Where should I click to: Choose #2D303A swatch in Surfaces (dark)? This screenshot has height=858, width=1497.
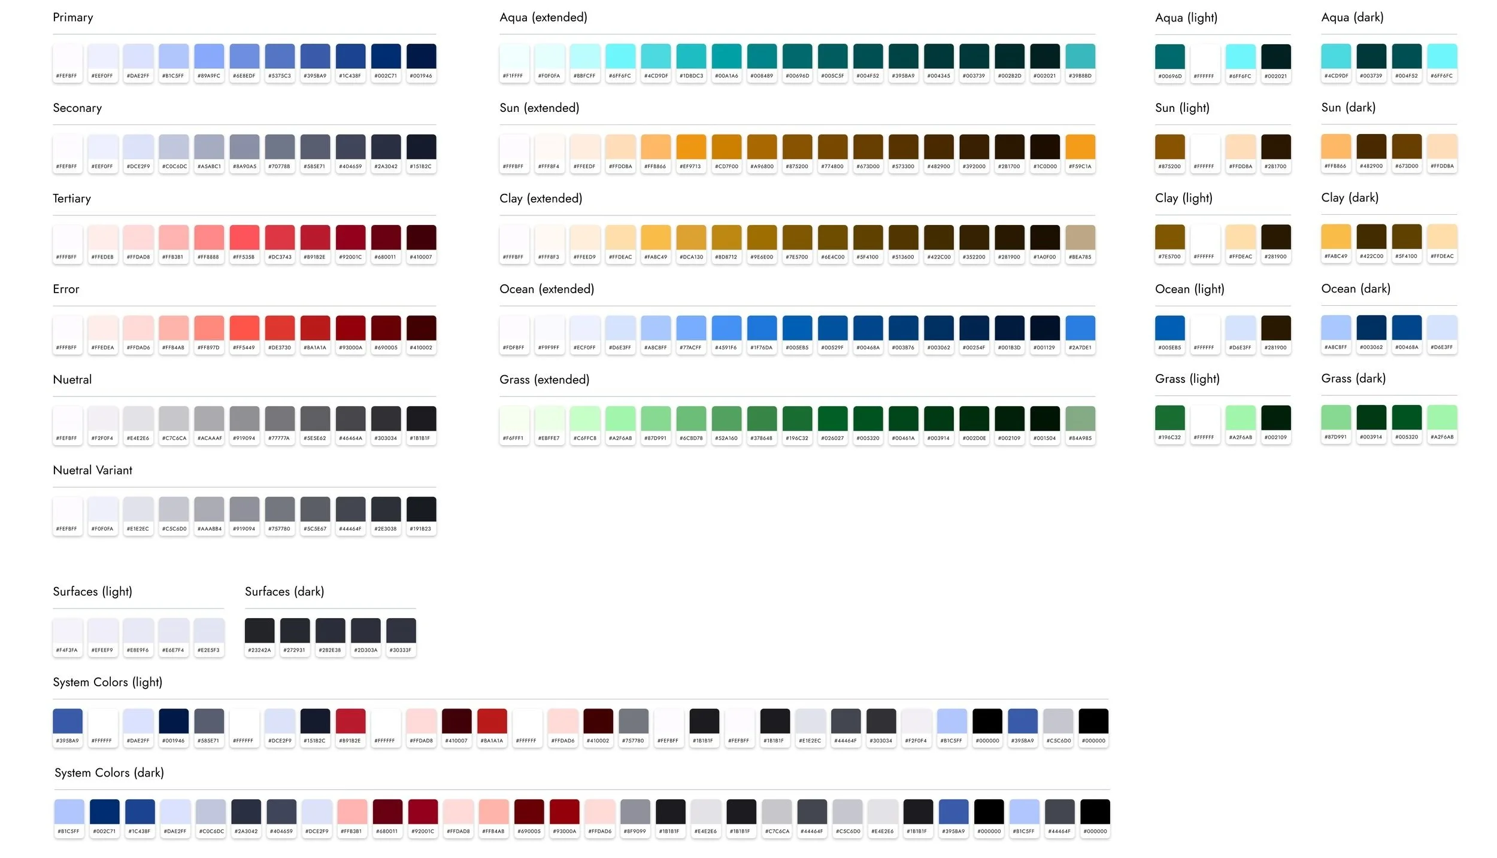tap(365, 631)
